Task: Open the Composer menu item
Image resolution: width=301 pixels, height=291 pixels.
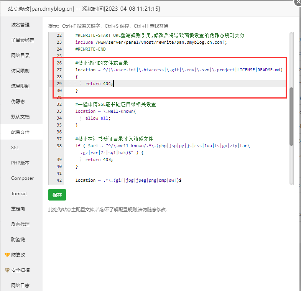Action: (23, 178)
